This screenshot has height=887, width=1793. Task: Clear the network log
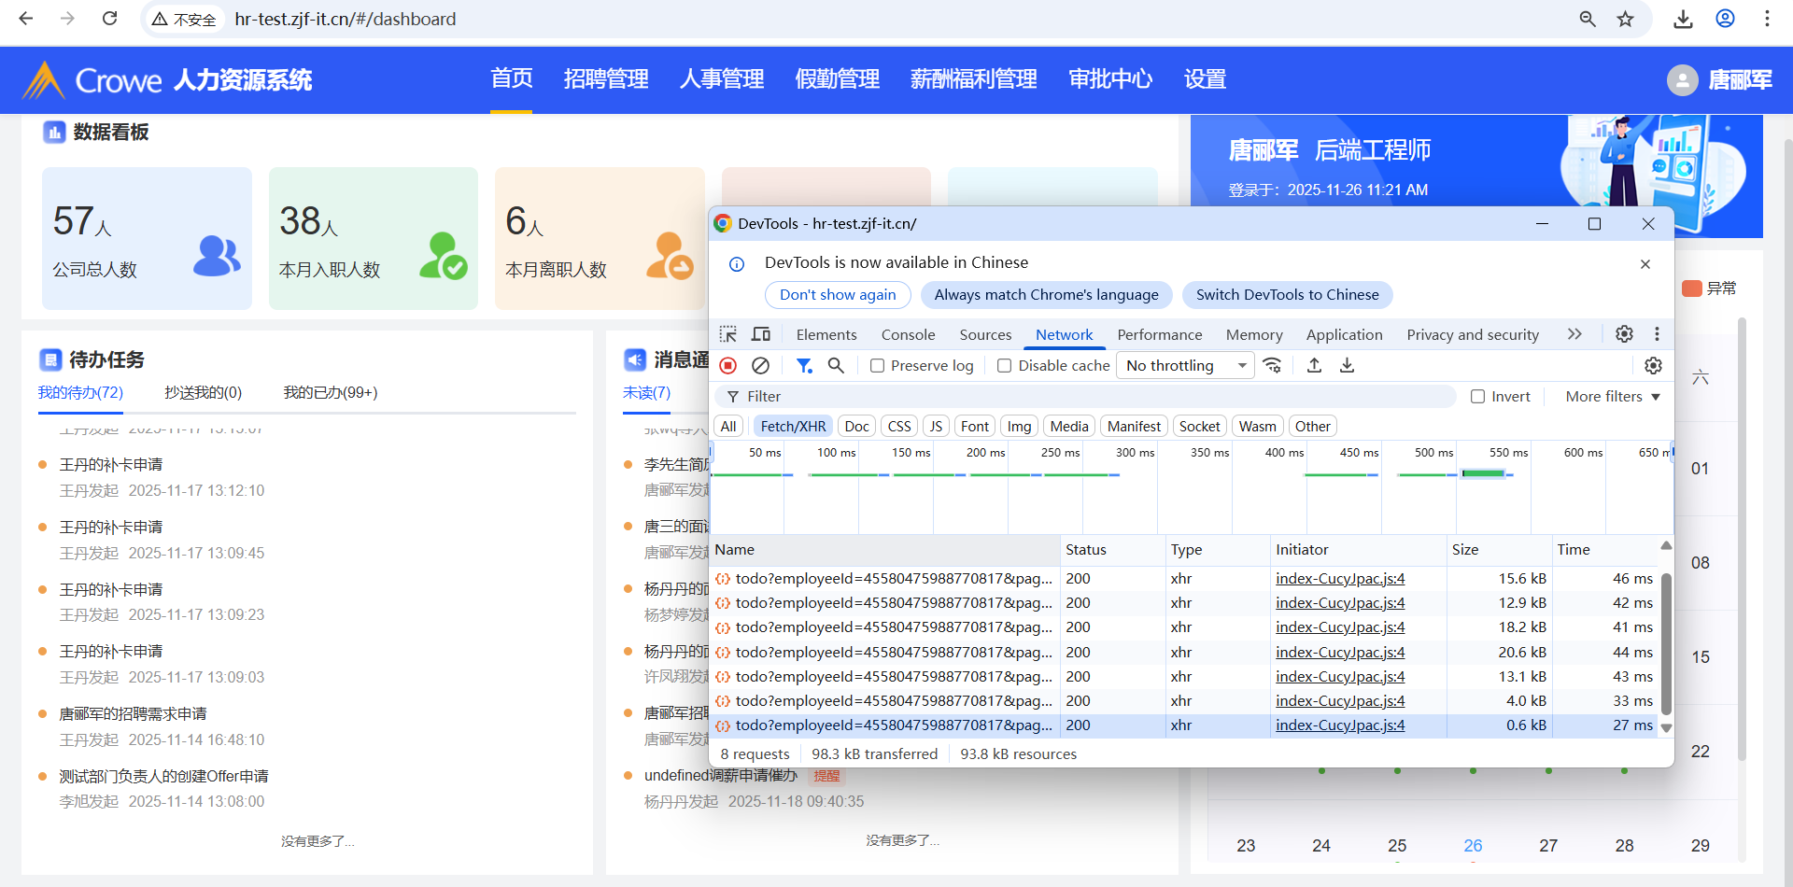click(761, 366)
